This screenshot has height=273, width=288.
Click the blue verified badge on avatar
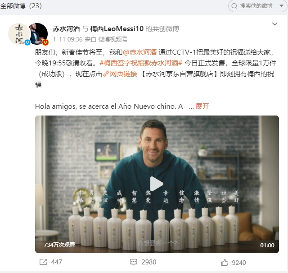click(27, 42)
